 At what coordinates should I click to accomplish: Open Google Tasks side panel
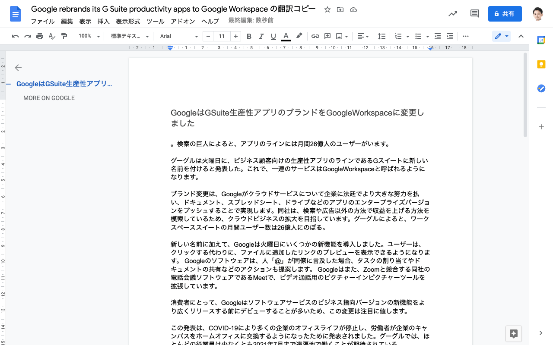541,88
